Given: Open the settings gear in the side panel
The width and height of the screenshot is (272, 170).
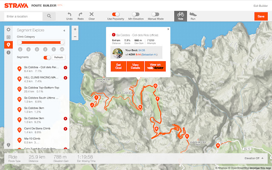Looking at the screenshot, I should (8, 29).
